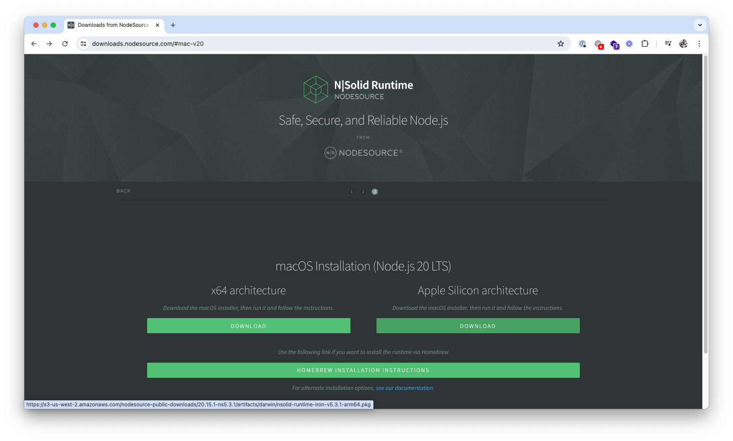Select the Downloads from NodeSource tab
This screenshot has height=441, width=733.
114,25
